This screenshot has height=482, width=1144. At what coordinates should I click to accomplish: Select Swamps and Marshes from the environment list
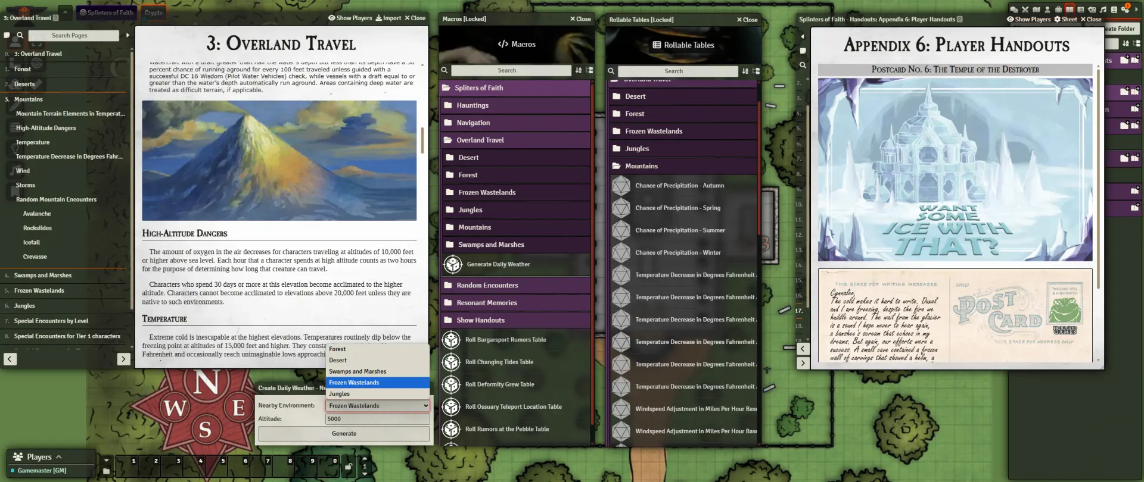click(357, 371)
